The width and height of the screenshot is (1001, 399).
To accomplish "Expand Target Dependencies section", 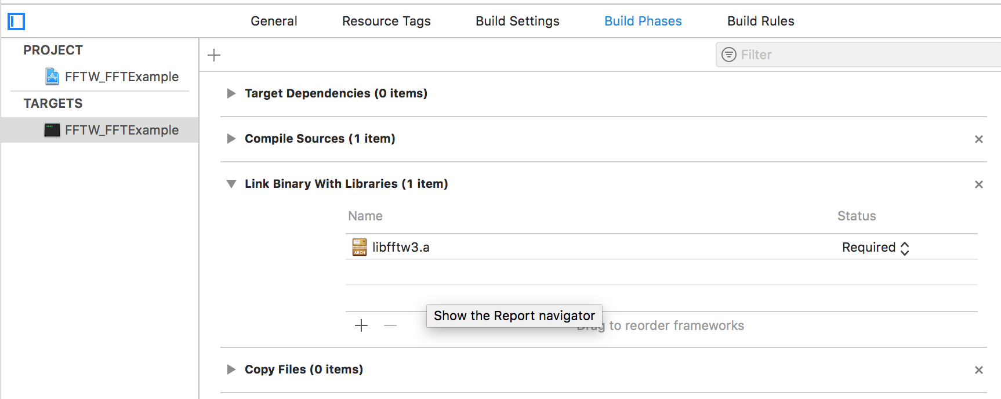I will (x=231, y=93).
